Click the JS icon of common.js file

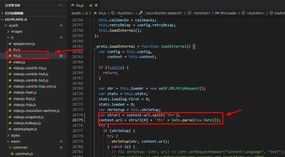[12, 154]
